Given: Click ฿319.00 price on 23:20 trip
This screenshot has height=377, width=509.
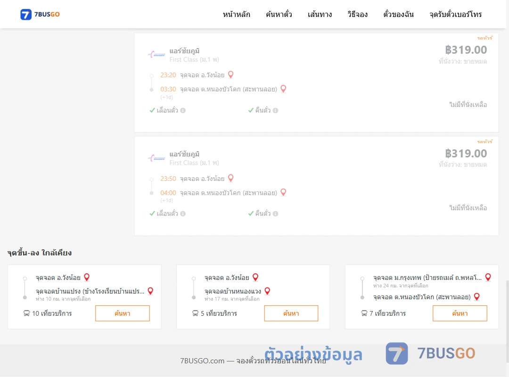Looking at the screenshot, I should click(x=466, y=49).
